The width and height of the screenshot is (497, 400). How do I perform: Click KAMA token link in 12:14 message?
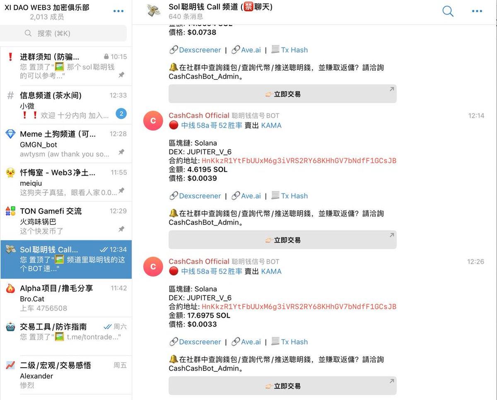pyautogui.click(x=271, y=125)
